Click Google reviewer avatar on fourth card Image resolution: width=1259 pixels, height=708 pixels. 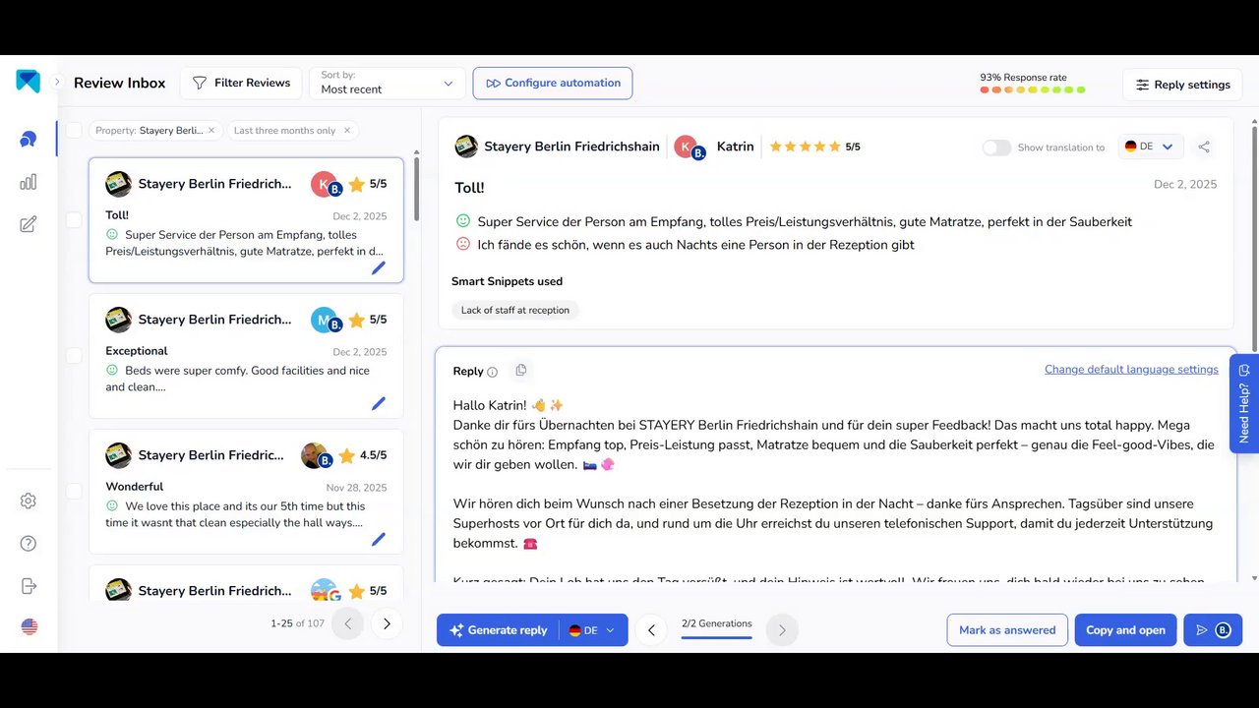pyautogui.click(x=324, y=591)
